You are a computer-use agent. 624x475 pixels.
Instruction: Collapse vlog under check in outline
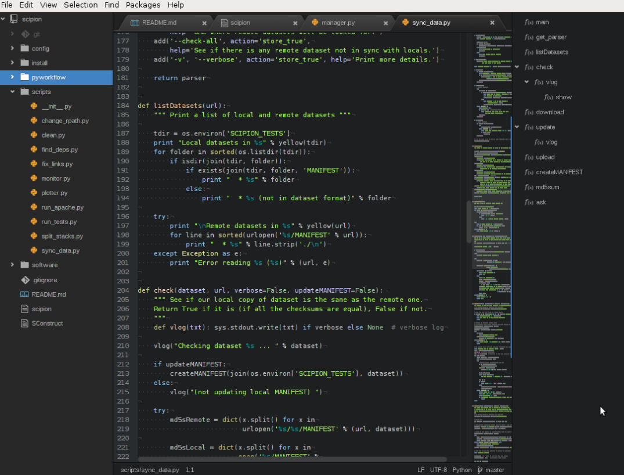click(x=526, y=82)
